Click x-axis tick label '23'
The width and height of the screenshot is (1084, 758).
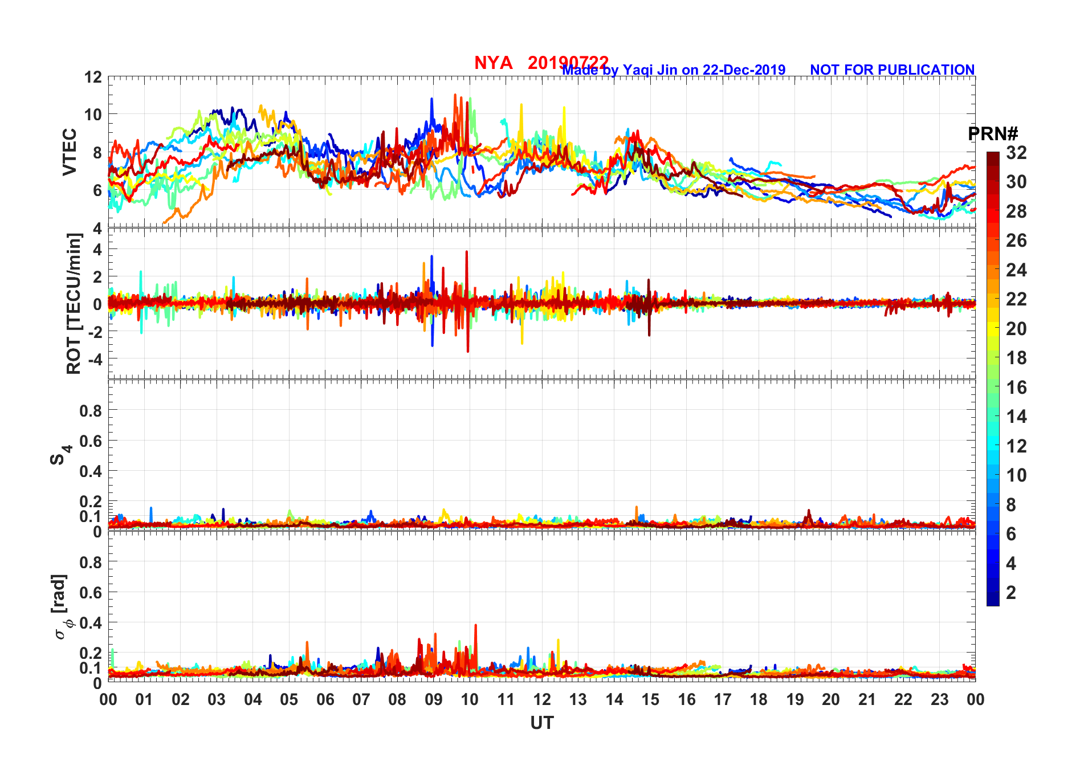coord(939,699)
